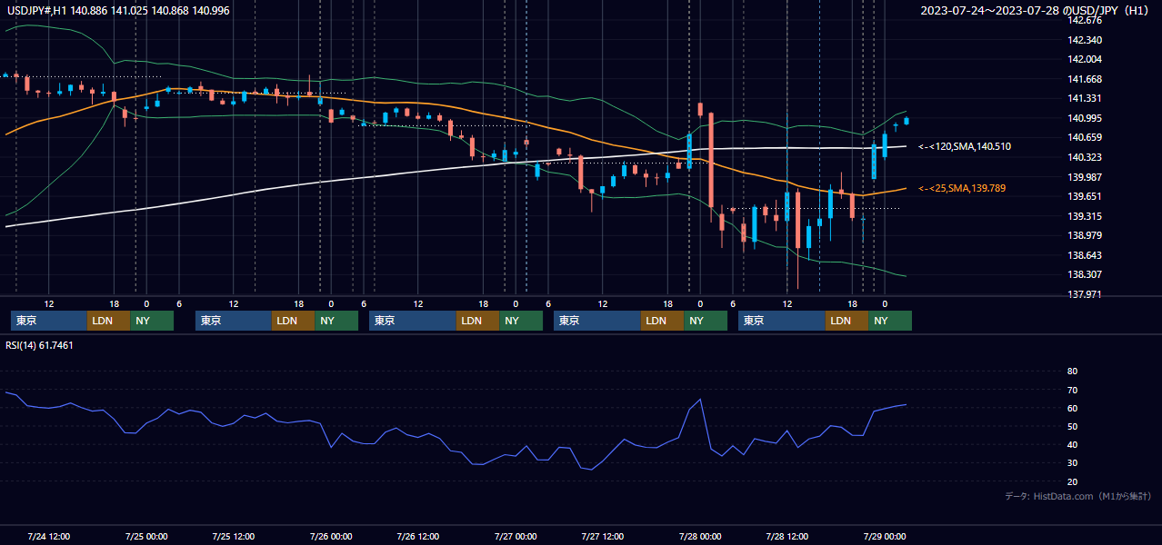Click the 120 SMA label reading 140.510

click(x=965, y=146)
